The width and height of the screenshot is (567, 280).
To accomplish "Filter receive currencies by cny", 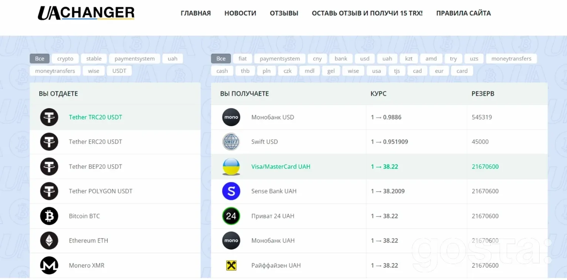I will (317, 59).
